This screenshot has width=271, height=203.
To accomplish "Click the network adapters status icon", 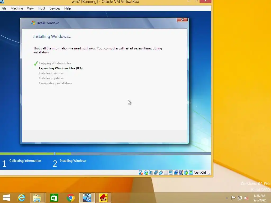I will point(156,173).
